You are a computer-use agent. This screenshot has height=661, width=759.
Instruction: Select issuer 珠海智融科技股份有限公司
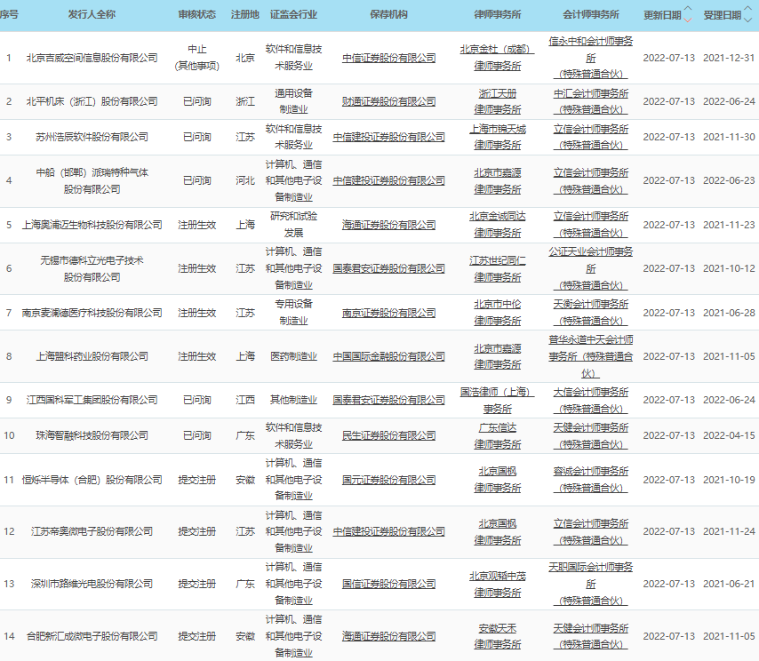[x=92, y=435]
